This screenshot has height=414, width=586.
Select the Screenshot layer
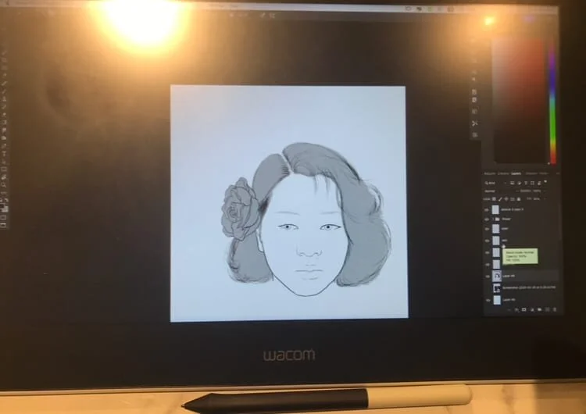click(x=523, y=287)
